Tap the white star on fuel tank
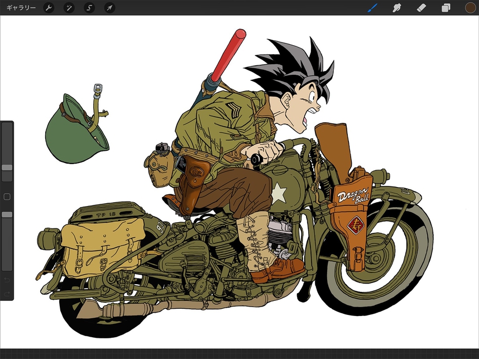Screen dimensions: 479x359 (277, 193)
